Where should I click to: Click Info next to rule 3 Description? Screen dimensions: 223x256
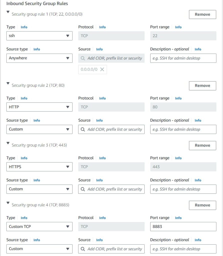tap(198, 180)
